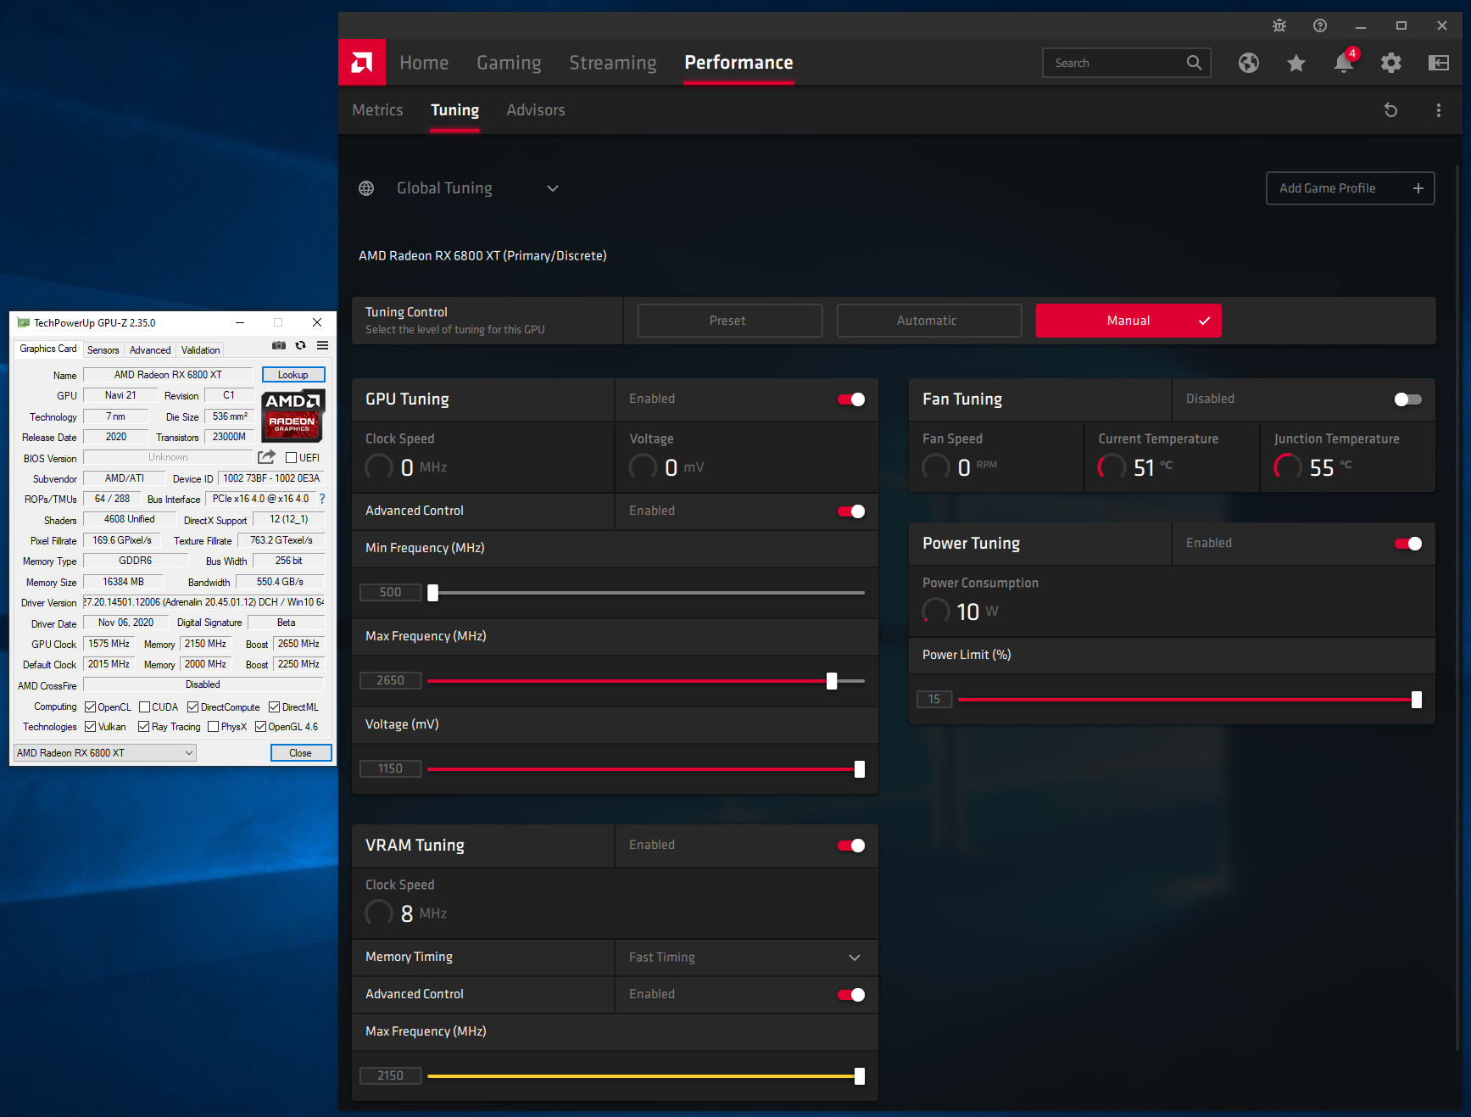This screenshot has width=1471, height=1117.
Task: Click the Add Game Profile button
Action: click(x=1350, y=188)
